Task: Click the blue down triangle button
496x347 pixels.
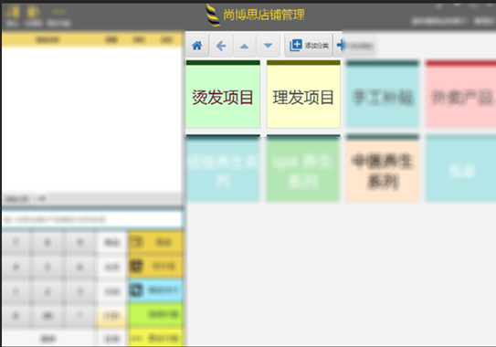Action: pos(268,46)
